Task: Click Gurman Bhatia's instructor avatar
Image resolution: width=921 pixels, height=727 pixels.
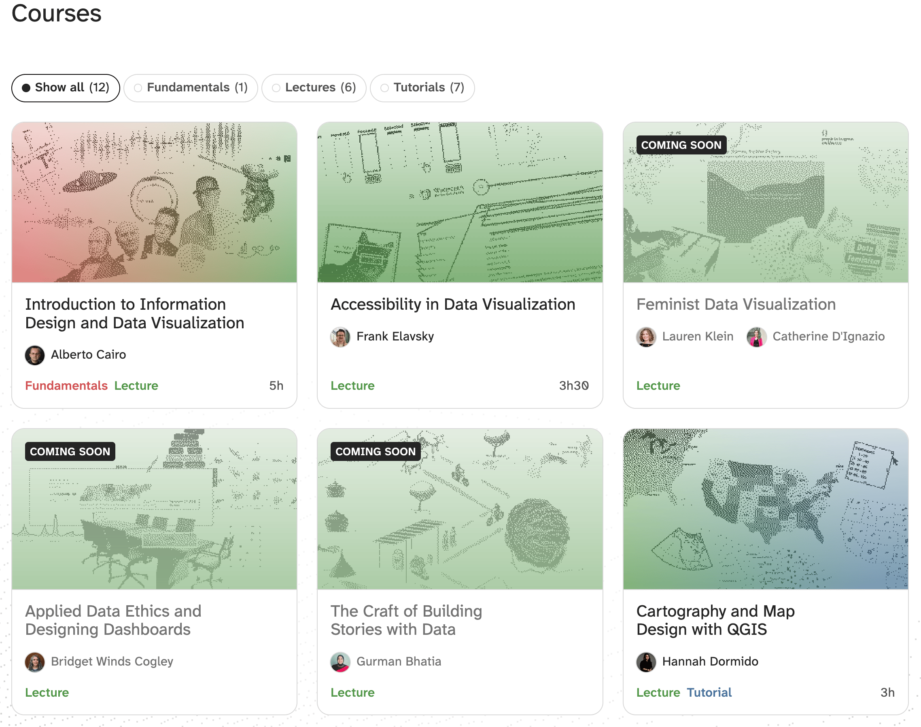Action: coord(341,662)
